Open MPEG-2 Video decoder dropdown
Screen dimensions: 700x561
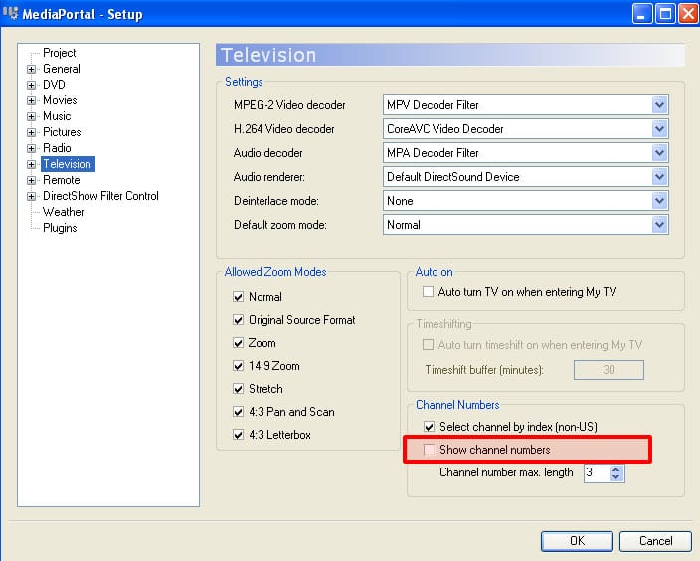pos(659,105)
